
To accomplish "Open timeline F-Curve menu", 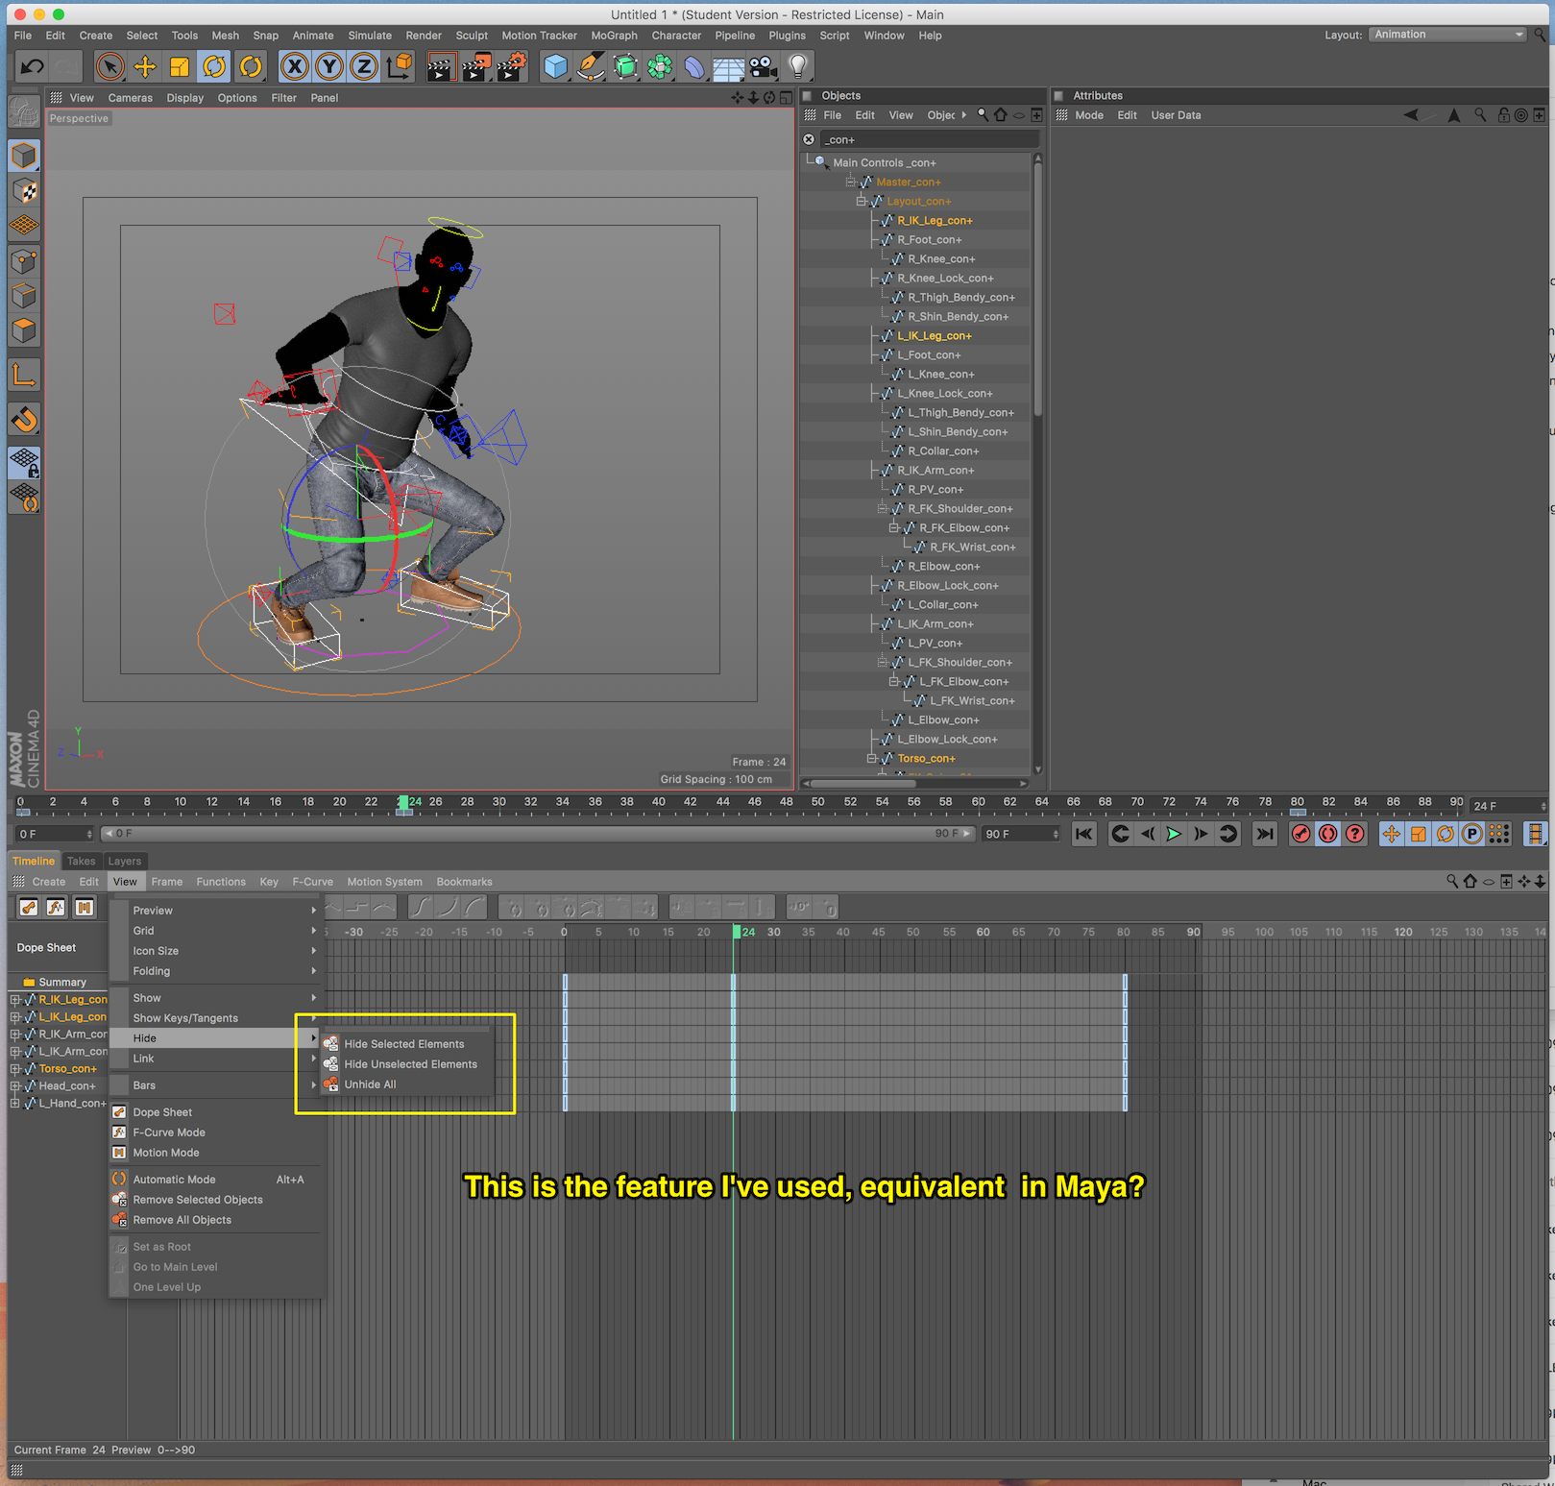I will point(313,882).
